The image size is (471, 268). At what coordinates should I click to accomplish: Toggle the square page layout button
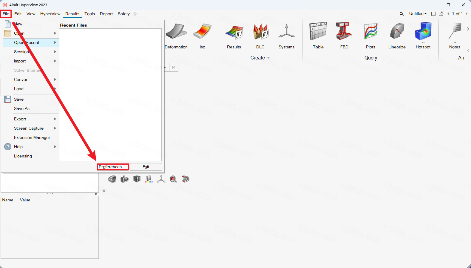[433, 14]
